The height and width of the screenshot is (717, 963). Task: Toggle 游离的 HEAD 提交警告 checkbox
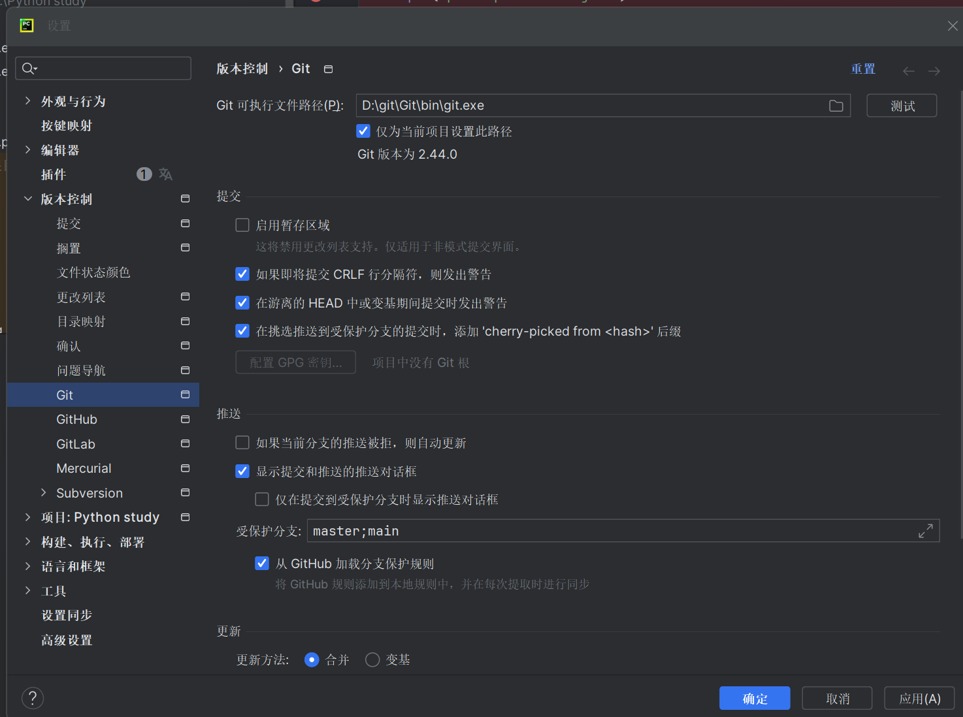pyautogui.click(x=242, y=303)
